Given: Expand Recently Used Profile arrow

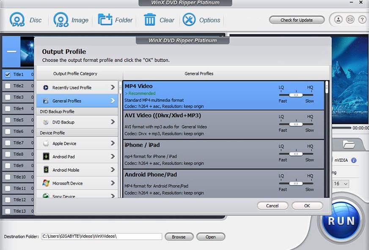Looking at the screenshot, I should pos(113,87).
